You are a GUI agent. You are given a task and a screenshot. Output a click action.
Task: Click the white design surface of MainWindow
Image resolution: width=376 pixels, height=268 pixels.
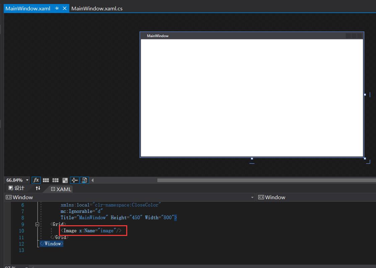click(252, 98)
